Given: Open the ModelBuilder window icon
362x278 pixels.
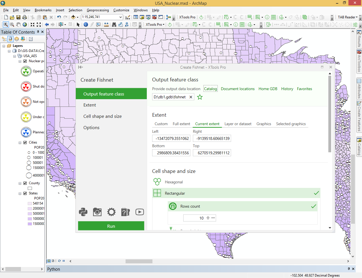Looking at the screenshot, I should click(169, 17).
